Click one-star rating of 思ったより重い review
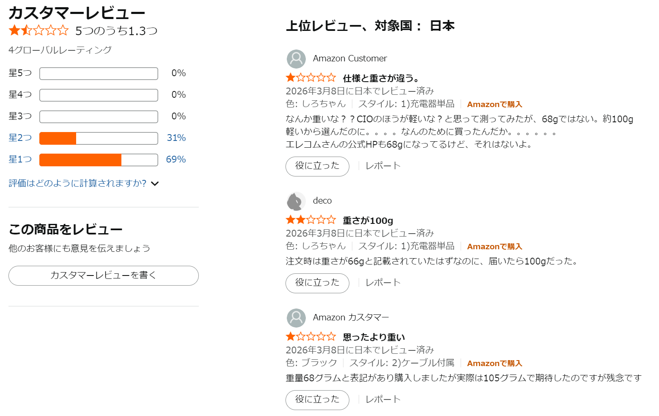The height and width of the screenshot is (416, 659). tap(310, 337)
